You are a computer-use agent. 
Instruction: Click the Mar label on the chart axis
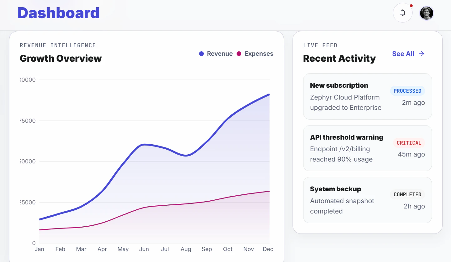81,249
